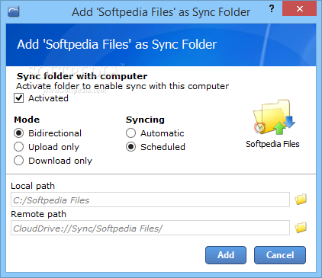The image size is (322, 278).
Task: Click the Softpedia Files label under folder icon
Action: point(272,144)
